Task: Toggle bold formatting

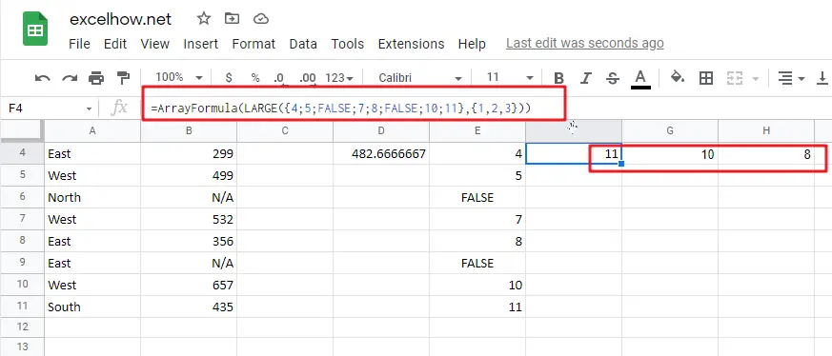Action: [x=558, y=78]
